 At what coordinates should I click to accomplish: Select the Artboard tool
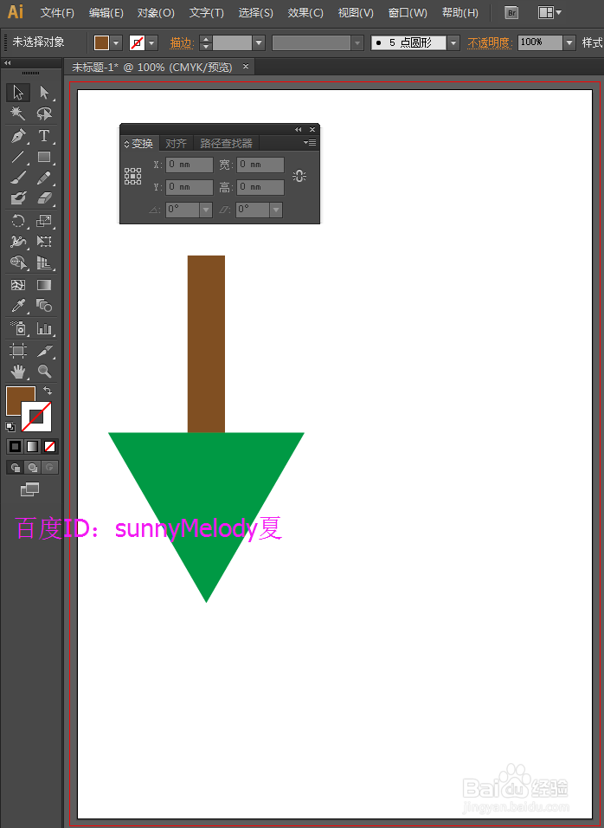pyautogui.click(x=18, y=351)
